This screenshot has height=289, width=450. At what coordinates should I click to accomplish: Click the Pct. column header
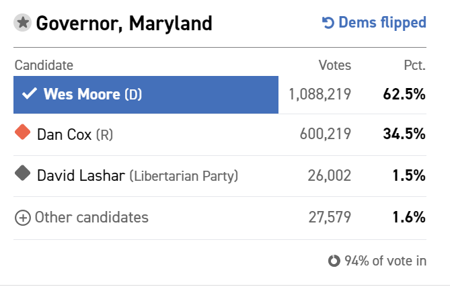pyautogui.click(x=415, y=65)
